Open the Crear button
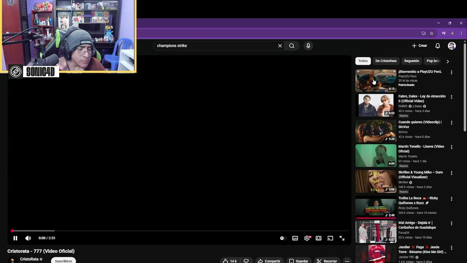Viewport: 467px width, 263px height. coord(420,46)
